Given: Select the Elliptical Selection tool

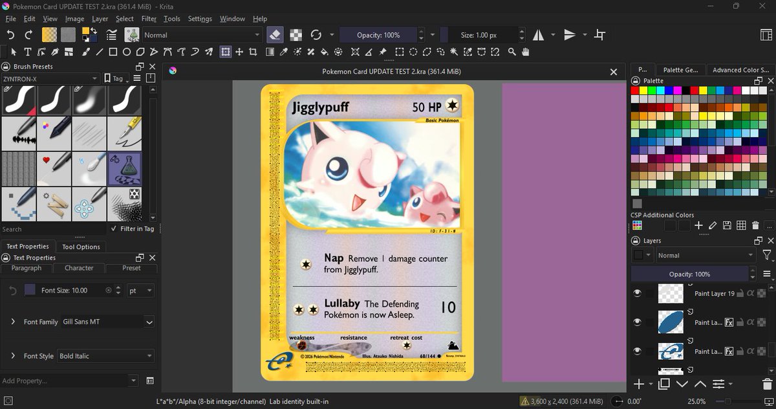Looking at the screenshot, I should tap(414, 52).
